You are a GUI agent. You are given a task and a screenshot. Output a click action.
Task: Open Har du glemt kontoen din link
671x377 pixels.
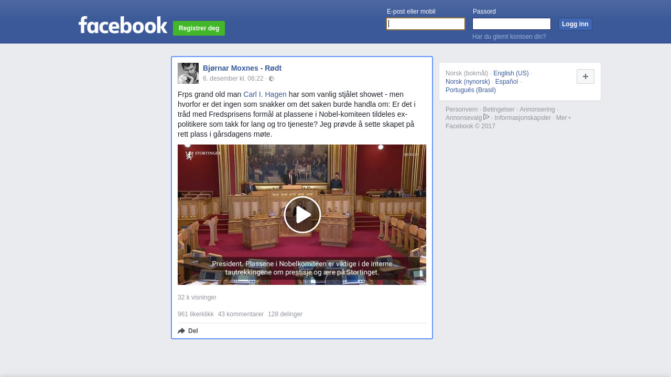coord(509,37)
